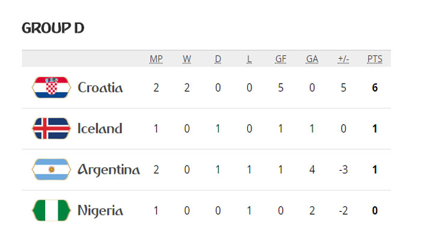The height and width of the screenshot is (237, 421).
Task: Click the PTS column header
Action: tap(375, 59)
